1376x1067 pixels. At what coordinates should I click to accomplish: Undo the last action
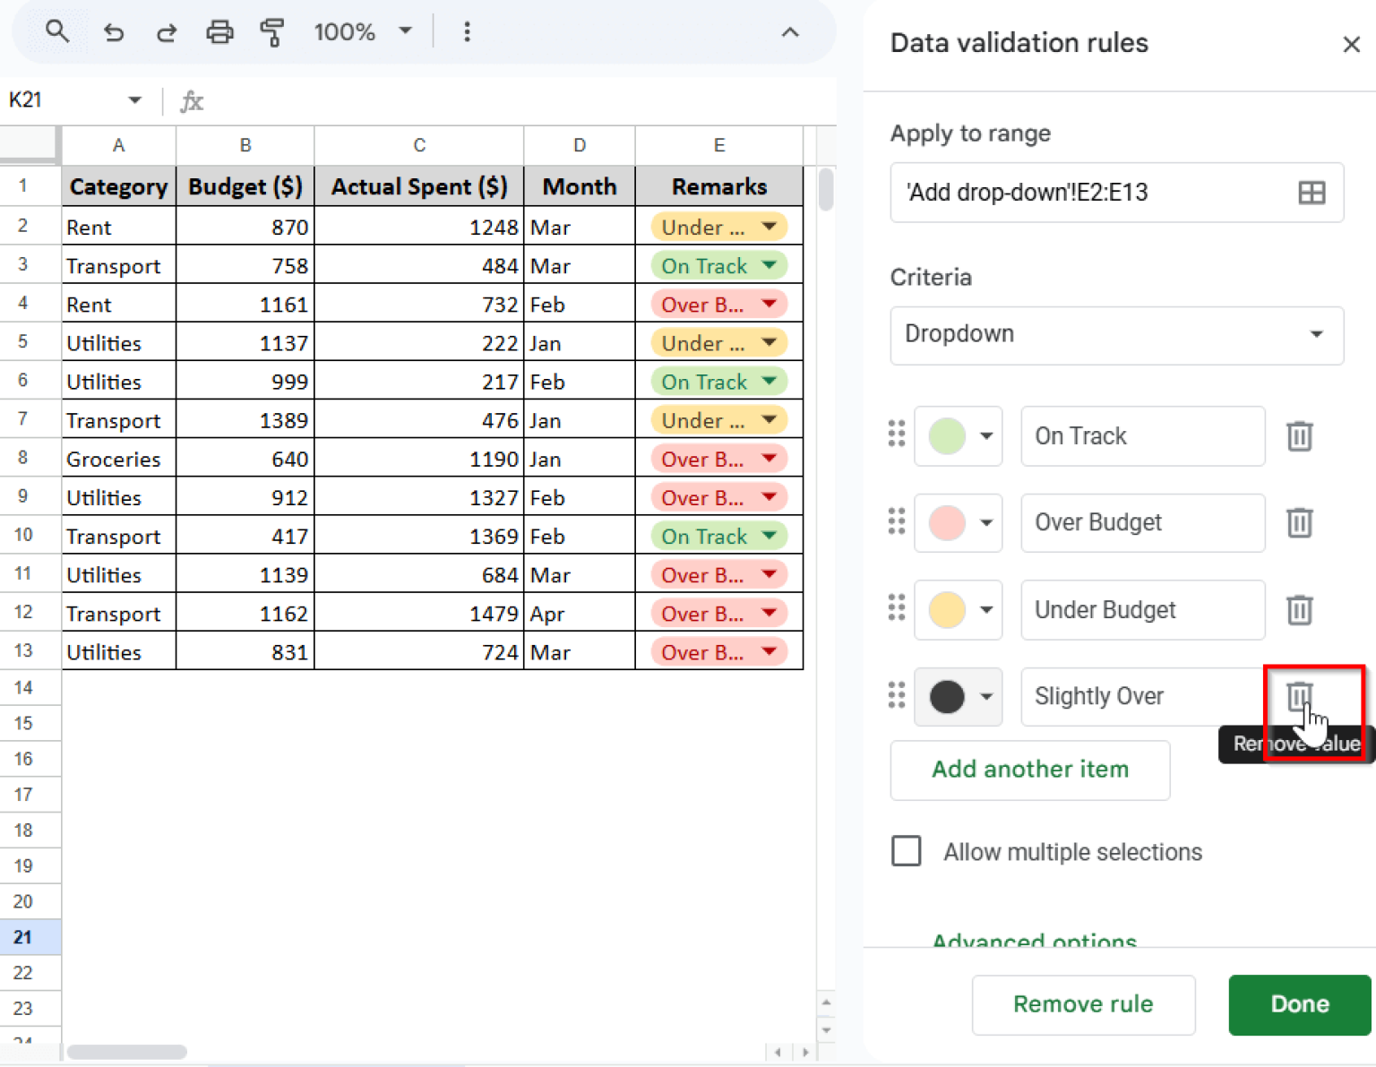[113, 31]
